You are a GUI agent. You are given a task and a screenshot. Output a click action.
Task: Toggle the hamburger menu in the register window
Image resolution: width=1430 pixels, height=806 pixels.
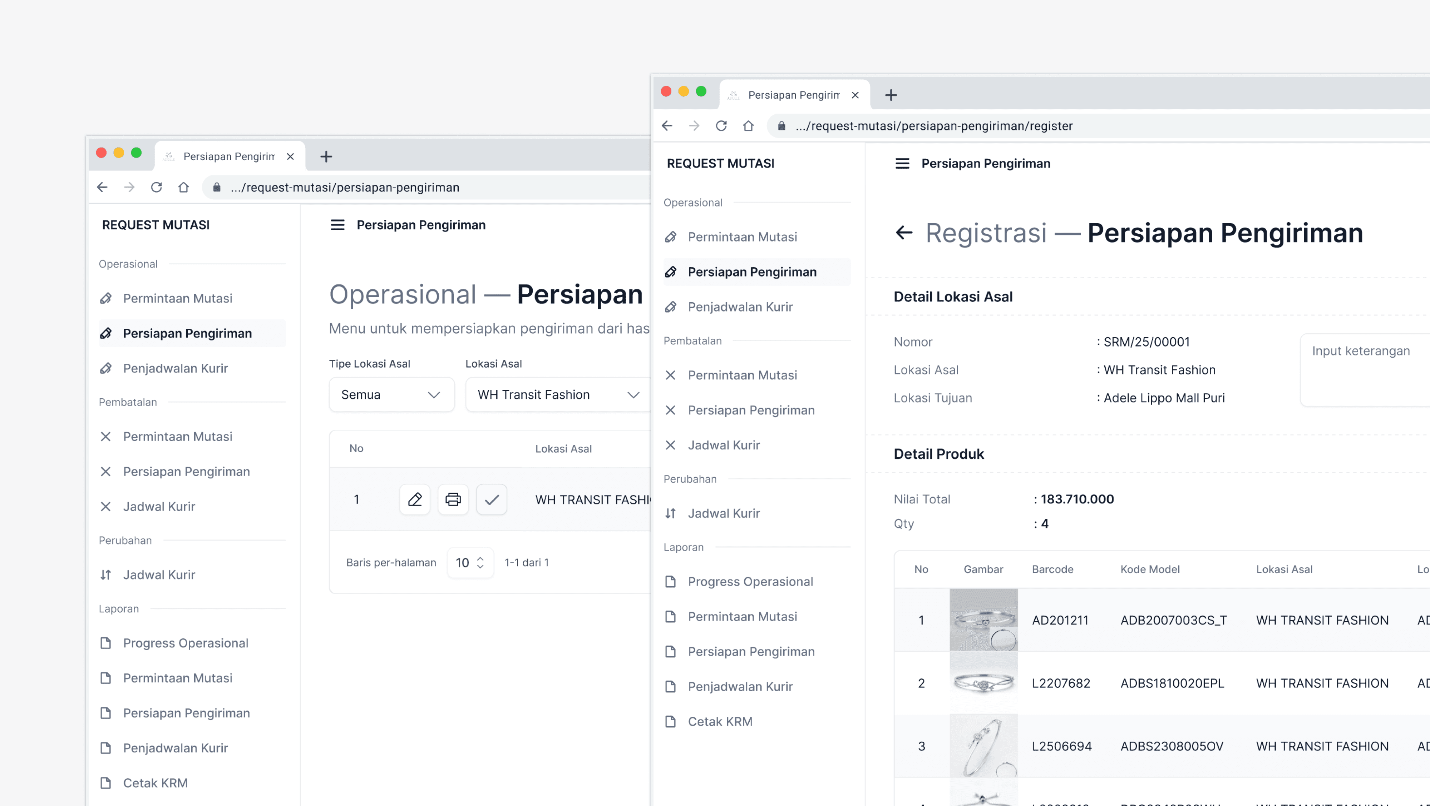[x=902, y=163]
